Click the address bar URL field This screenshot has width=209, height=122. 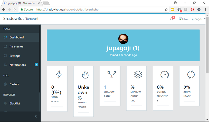[94, 9]
